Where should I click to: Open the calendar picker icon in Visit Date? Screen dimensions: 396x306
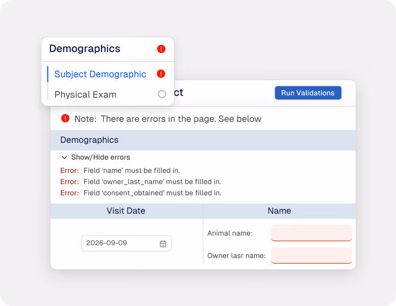tap(163, 244)
